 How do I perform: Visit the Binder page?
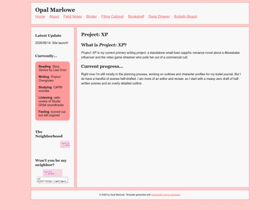91,17
